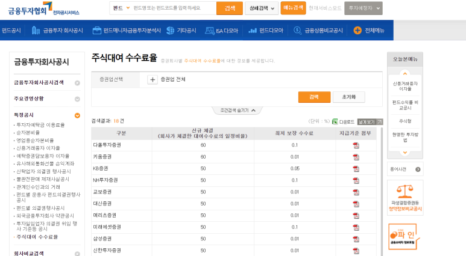Open 펀드매니저·금융투자분석사 menu
This screenshot has width=466, height=256.
click(127, 30)
